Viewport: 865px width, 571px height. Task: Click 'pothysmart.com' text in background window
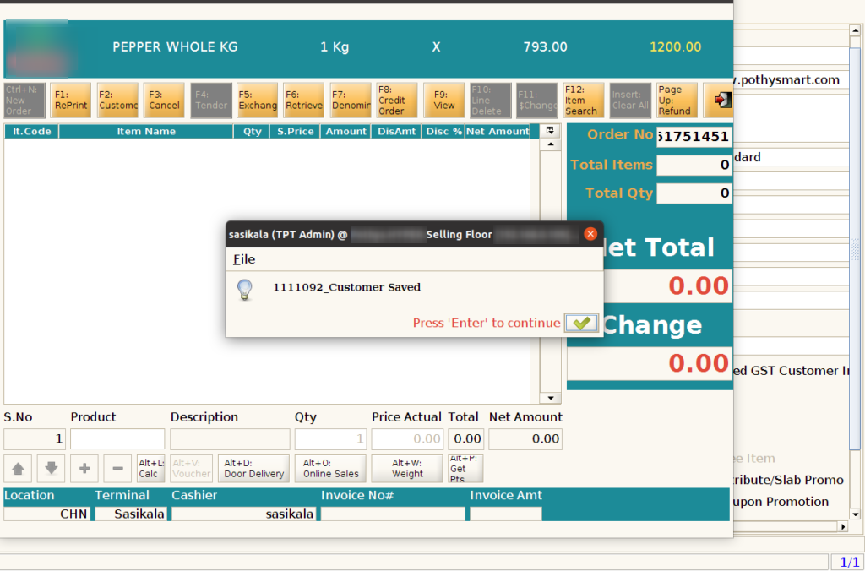[x=790, y=80]
